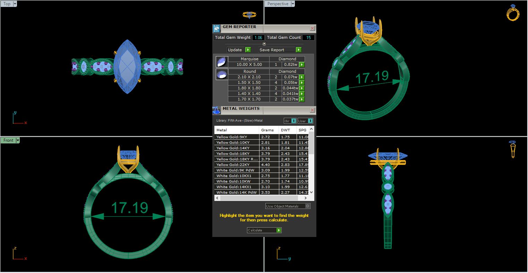Click the Metal Weights panel icon
This screenshot has width=528, height=273.
click(x=216, y=111)
